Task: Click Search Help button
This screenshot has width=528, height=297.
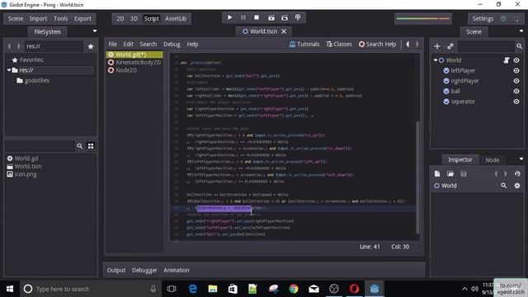Action: point(378,44)
